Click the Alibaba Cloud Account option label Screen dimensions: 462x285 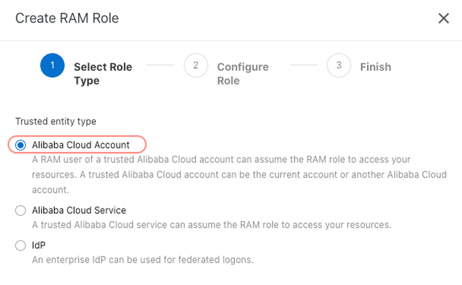pyautogui.click(x=81, y=144)
